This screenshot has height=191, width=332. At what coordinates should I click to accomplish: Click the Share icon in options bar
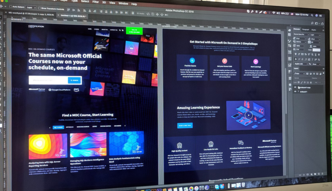click(x=322, y=24)
